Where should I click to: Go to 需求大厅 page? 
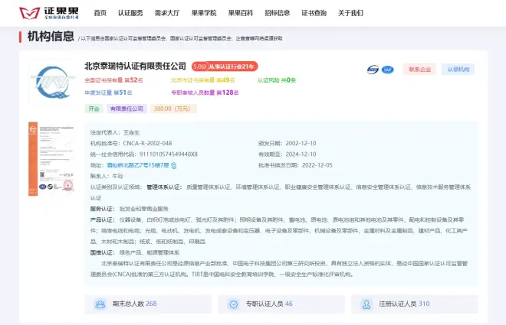click(x=167, y=13)
